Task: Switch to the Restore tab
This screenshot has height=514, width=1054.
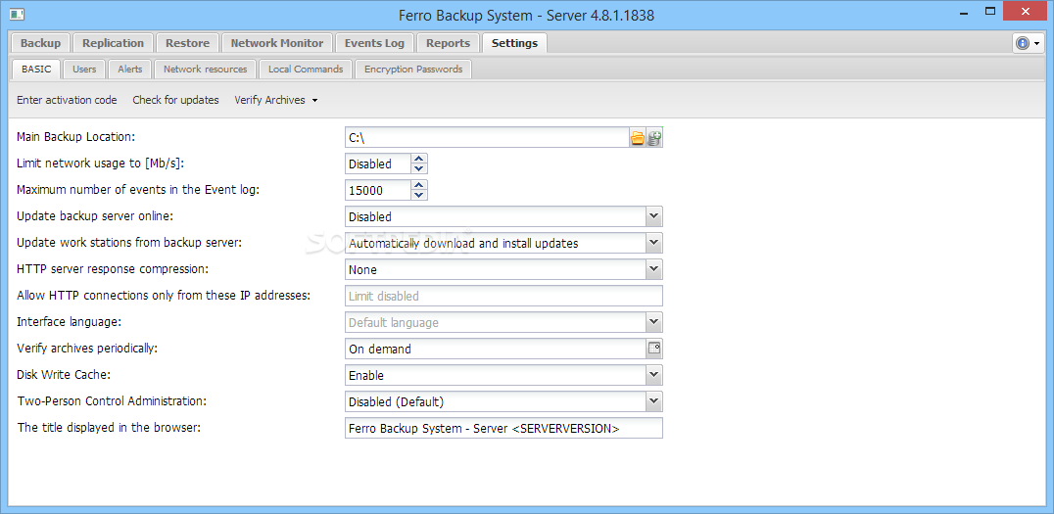Action: point(187,43)
